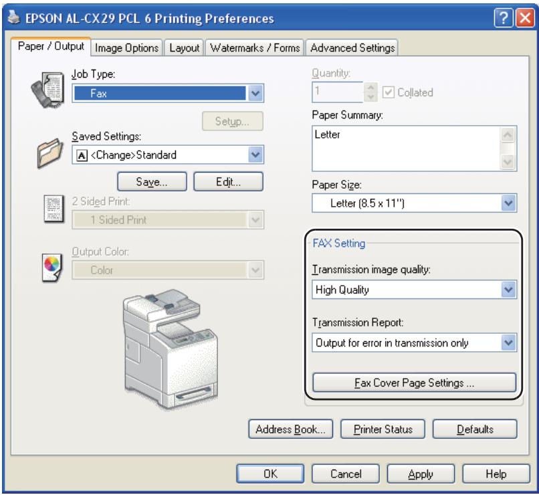
Task: Open the Address Book
Action: click(290, 429)
